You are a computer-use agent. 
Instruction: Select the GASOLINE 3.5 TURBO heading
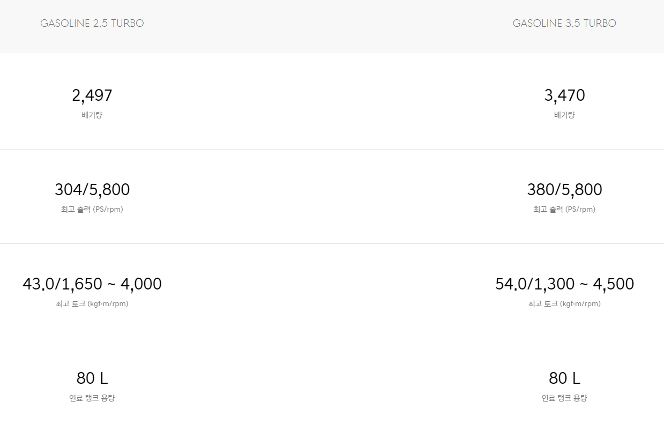pos(564,24)
